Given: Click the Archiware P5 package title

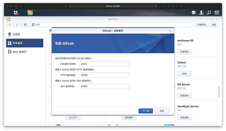Looking at the screenshot, I should pyautogui.click(x=186, y=41).
